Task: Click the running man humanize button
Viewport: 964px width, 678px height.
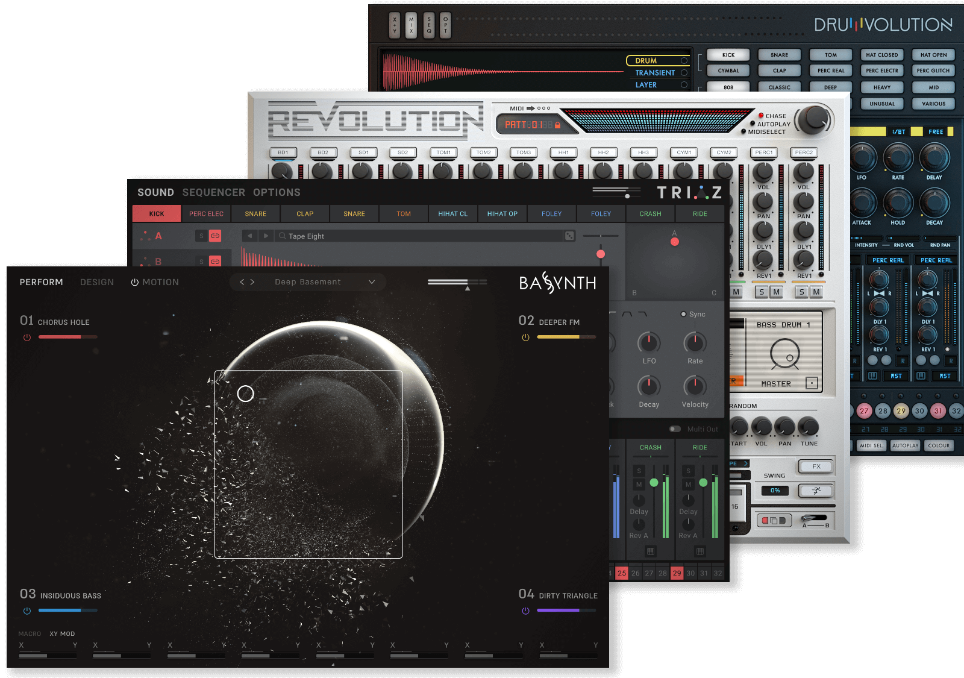Action: 816,491
